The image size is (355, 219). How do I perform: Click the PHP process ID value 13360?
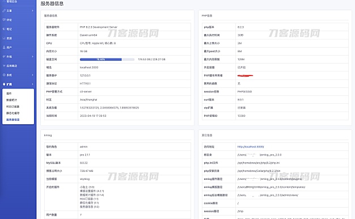point(242,116)
